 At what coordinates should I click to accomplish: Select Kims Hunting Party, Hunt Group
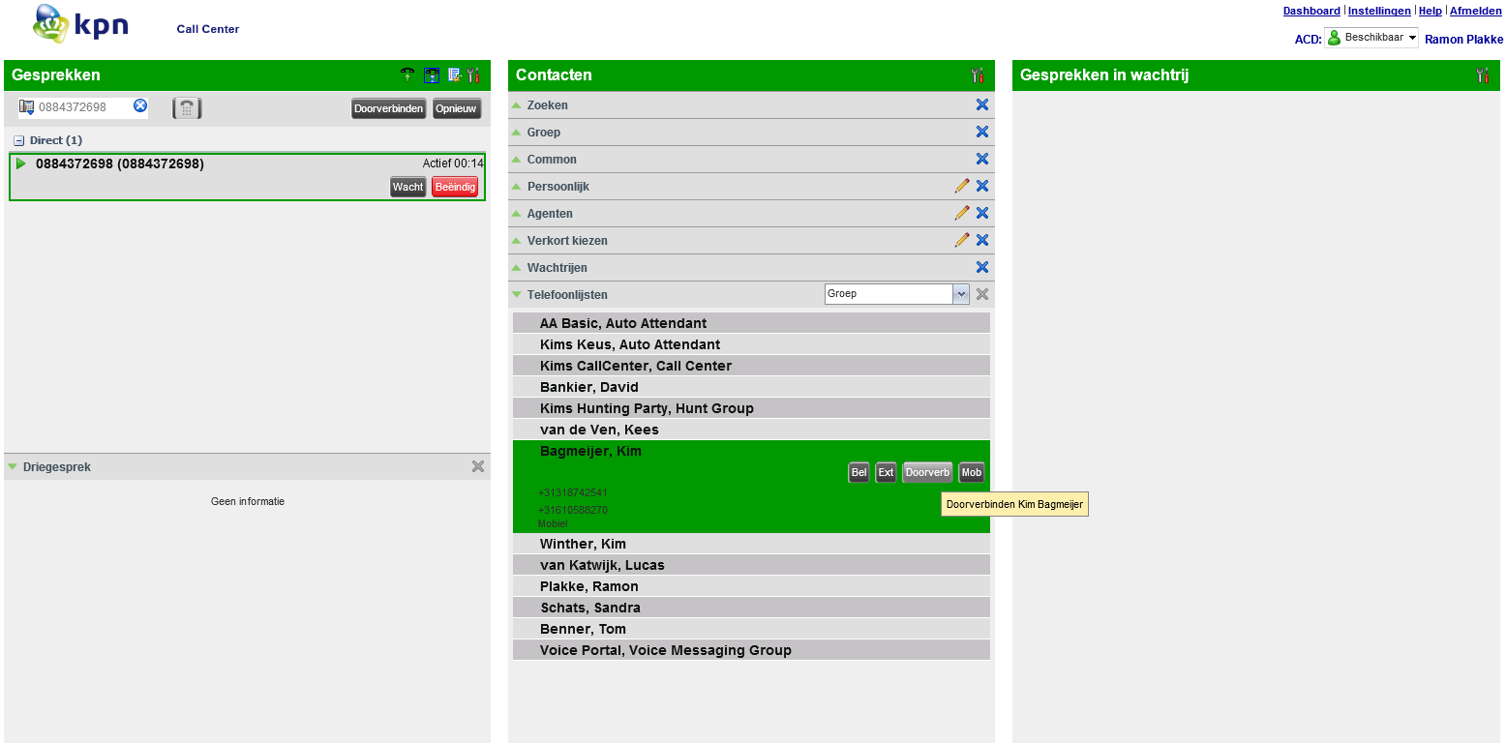pyautogui.click(x=751, y=408)
